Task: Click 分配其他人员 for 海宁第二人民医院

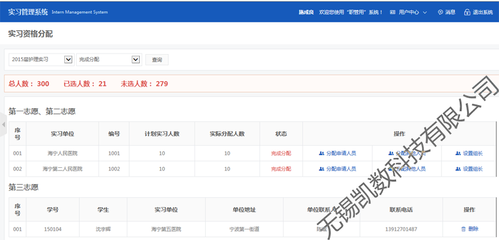Action: [x=407, y=169]
